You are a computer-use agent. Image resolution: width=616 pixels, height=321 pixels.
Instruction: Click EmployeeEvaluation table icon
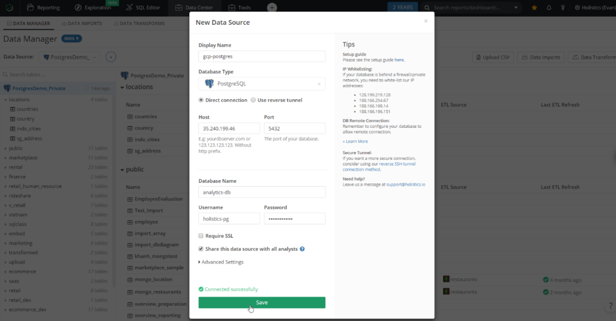click(130, 199)
